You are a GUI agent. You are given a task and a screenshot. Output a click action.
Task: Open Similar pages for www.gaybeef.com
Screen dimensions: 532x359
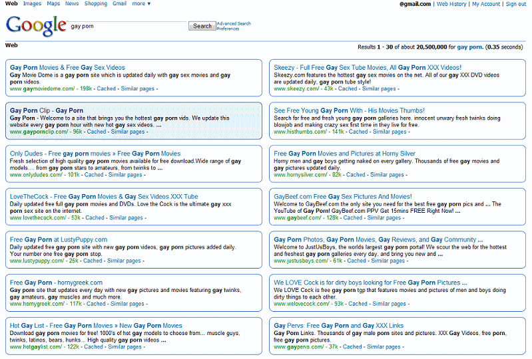pos(384,218)
